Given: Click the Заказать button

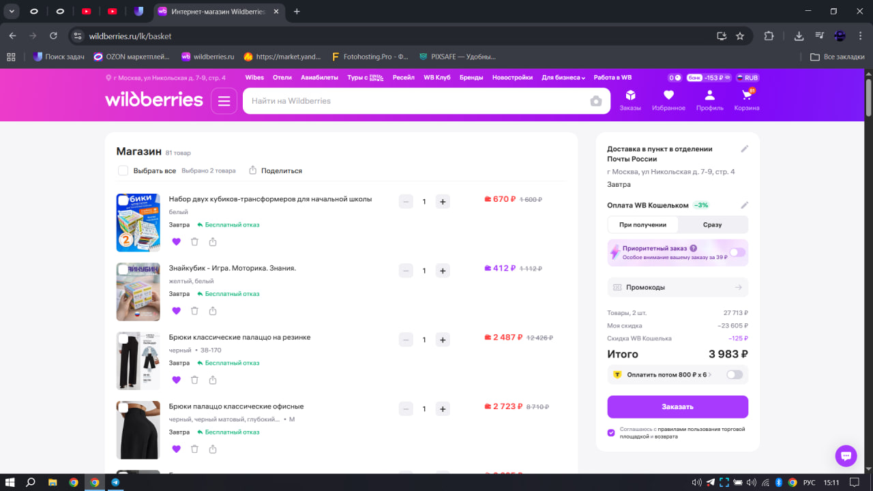Looking at the screenshot, I should click(678, 406).
